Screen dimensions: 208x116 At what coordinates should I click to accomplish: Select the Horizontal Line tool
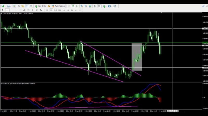point(16,10)
